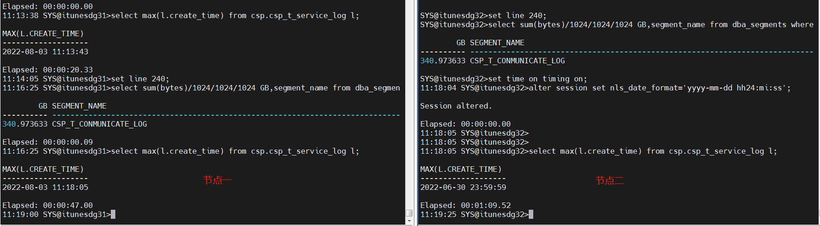Click the Elapsed: 00:01:09.52 line
This screenshot has width=820, height=226.
pyautogui.click(x=465, y=205)
